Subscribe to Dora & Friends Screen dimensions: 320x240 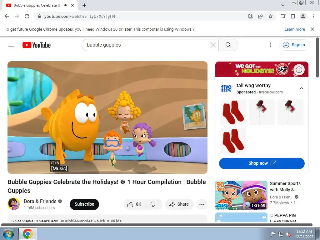click(x=84, y=204)
